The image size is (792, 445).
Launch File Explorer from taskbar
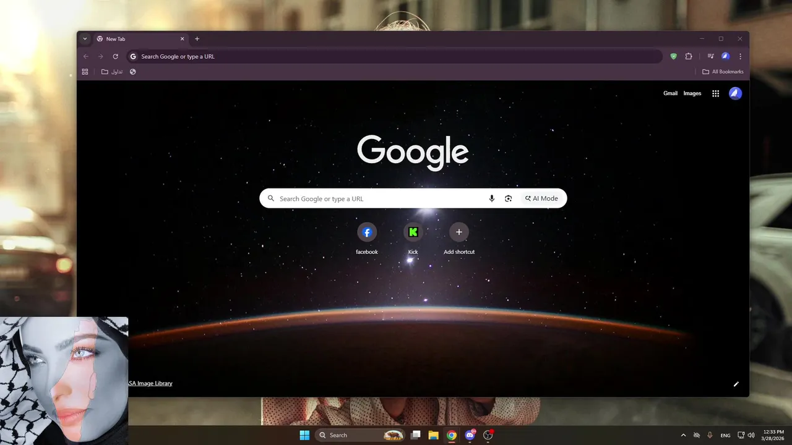434,435
